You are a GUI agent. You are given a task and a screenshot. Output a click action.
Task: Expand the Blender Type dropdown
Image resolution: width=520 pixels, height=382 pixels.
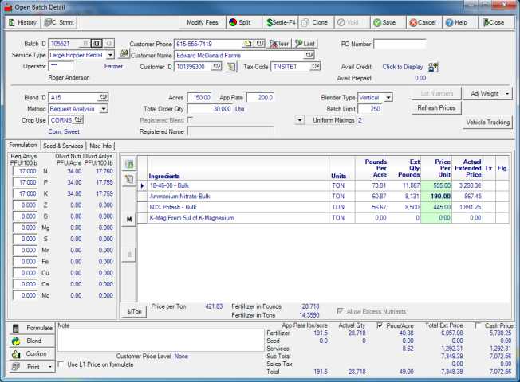[388, 97]
